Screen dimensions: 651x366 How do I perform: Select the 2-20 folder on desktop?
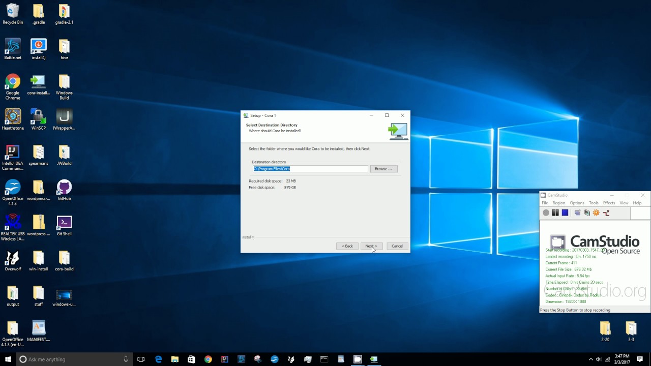605,331
